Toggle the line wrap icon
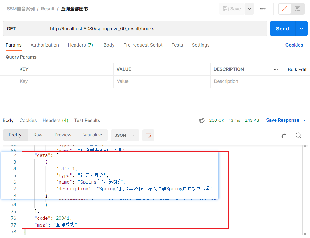Viewport: 310px width, 238px height. [x=148, y=135]
